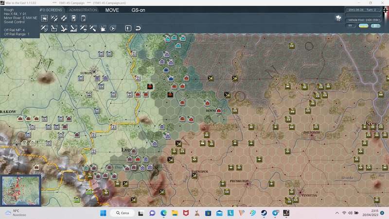Select the Soviet unit counter at Tarnopol
The image size is (389, 219).
[x=194, y=176]
